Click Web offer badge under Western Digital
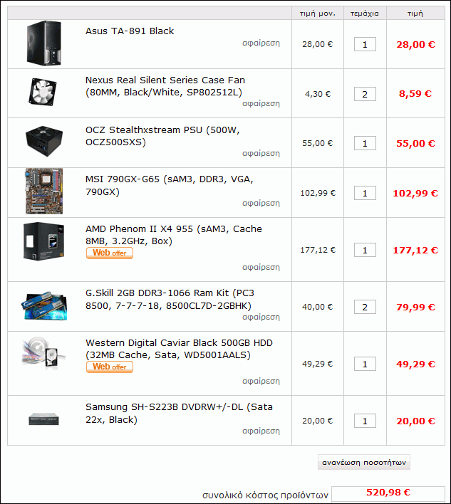 pos(110,367)
